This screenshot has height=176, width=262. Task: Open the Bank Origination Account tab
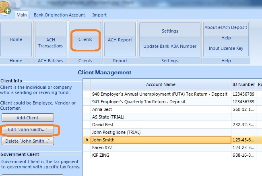[x=59, y=15]
